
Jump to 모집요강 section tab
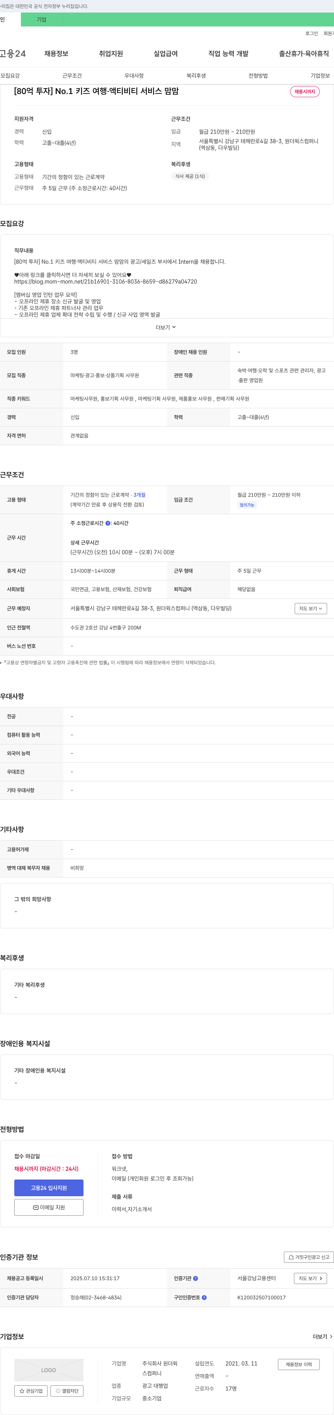[x=10, y=76]
